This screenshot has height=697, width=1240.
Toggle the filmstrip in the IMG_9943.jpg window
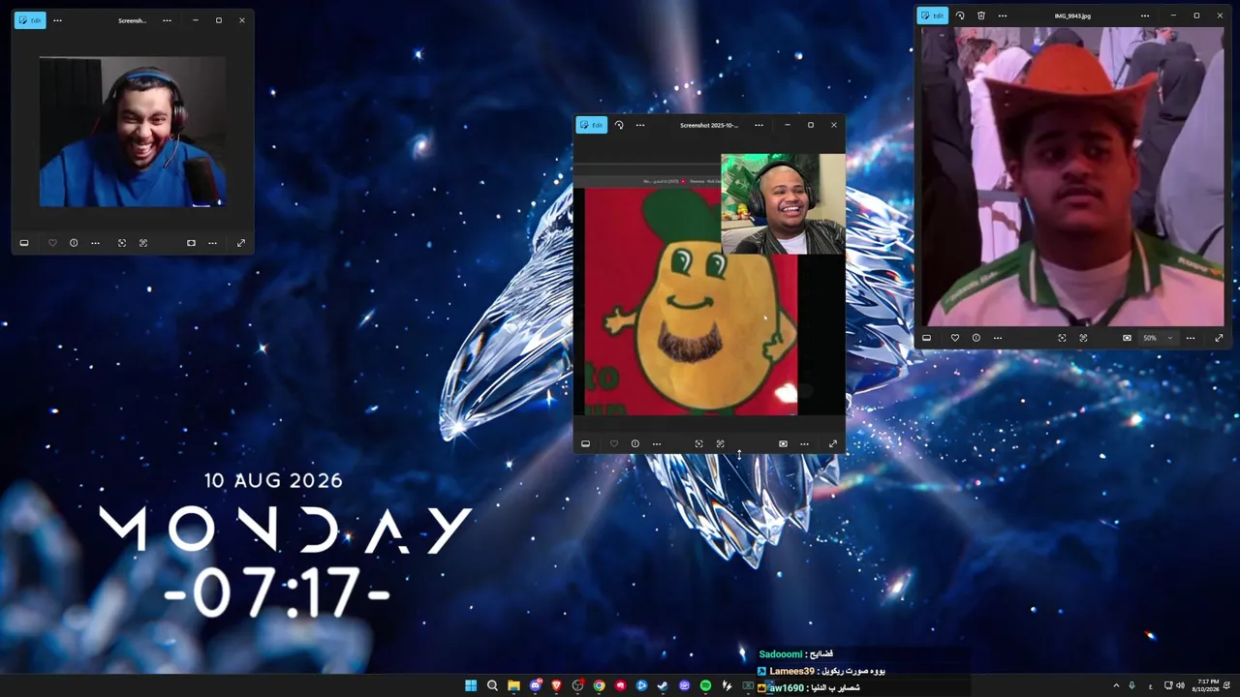coord(927,338)
